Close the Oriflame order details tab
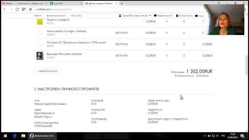 point(116,3)
